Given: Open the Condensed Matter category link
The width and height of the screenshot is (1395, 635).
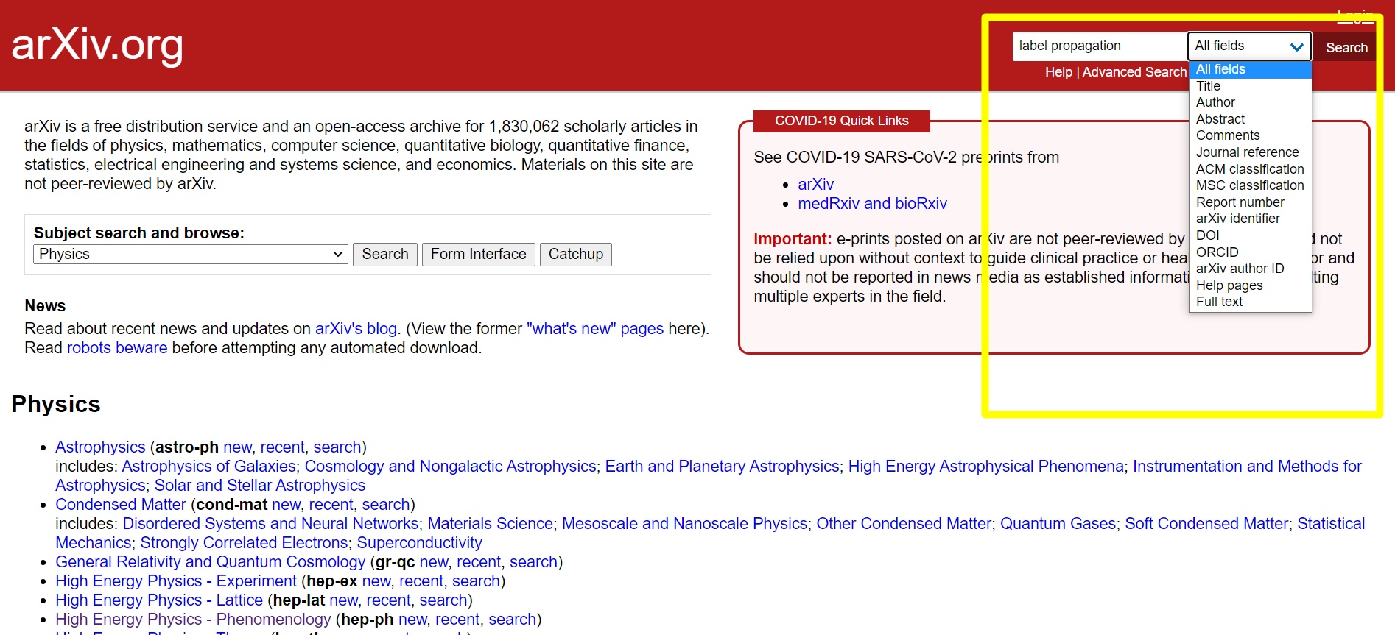Looking at the screenshot, I should pyautogui.click(x=121, y=505).
